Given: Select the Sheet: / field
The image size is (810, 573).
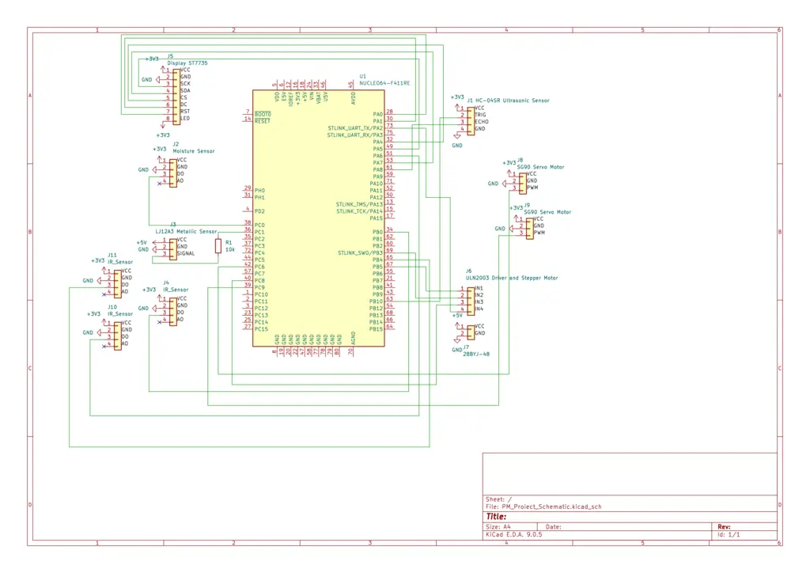Looking at the screenshot, I should pos(498,499).
